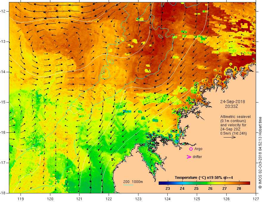Click latitude axis label '-12'
This screenshot has width=262, height=202.
(3, 11)
